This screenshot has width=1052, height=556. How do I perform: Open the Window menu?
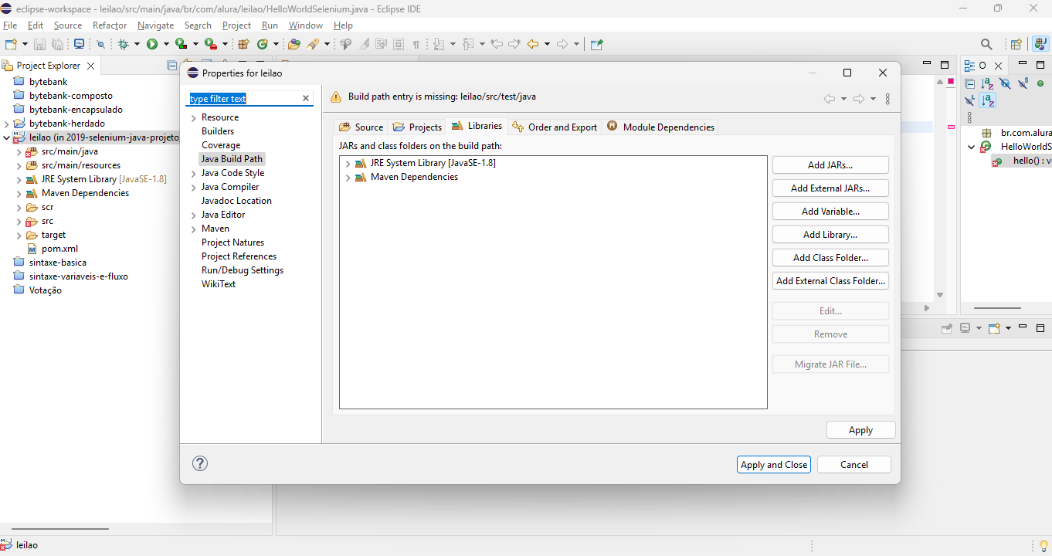[x=305, y=25]
